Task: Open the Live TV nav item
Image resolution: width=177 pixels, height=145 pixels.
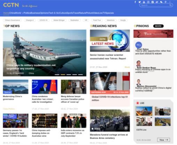Action: [x=102, y=13]
